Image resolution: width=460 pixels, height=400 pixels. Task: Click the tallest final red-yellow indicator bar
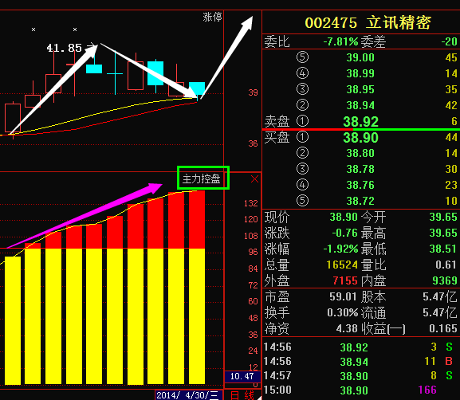[197, 288]
